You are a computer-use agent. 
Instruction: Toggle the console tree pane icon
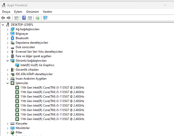[x=16, y=18]
